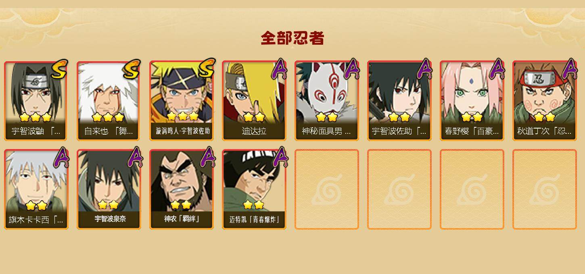Click the A rank badge on Deidara's card

click(x=279, y=69)
